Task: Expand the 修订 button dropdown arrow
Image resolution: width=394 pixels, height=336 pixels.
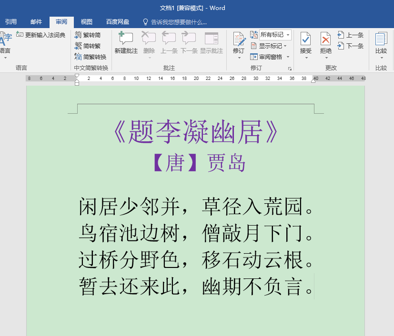Action: [239, 58]
